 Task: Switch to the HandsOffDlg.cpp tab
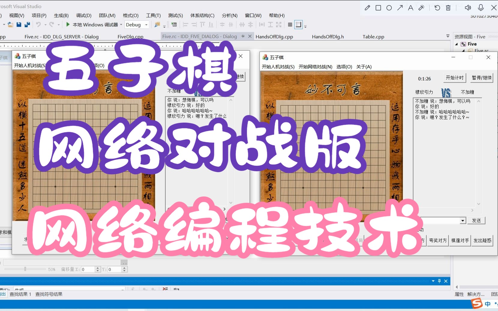click(x=274, y=36)
